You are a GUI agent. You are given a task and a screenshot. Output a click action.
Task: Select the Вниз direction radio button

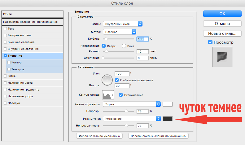coord(124,46)
